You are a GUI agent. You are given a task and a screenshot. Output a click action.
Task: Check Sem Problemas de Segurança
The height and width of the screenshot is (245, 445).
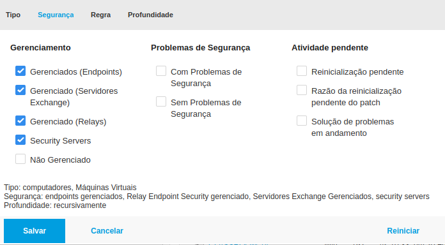pyautogui.click(x=161, y=101)
